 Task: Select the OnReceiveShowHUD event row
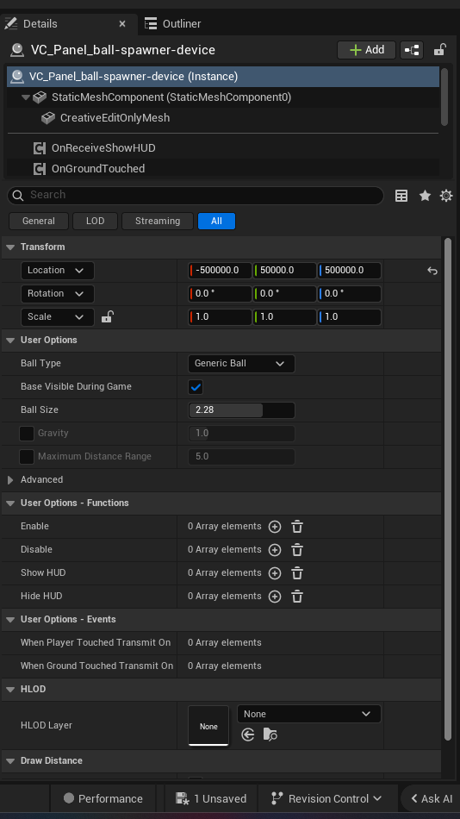point(223,147)
